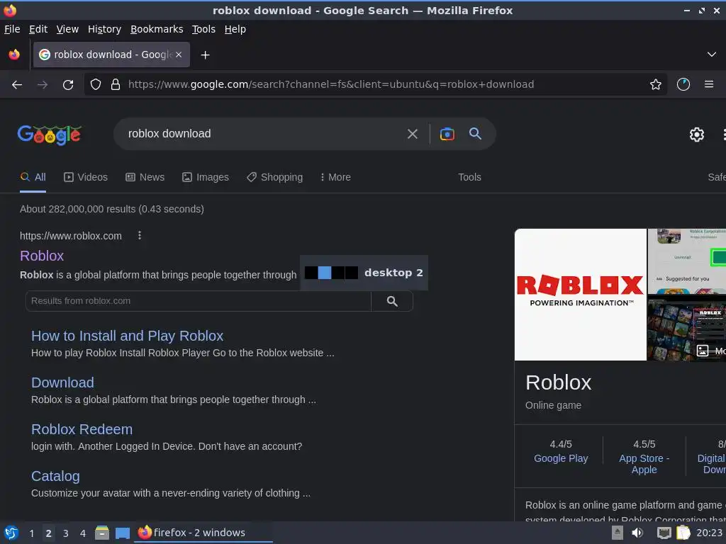Open the History menu
This screenshot has width=726, height=544.
(x=104, y=29)
